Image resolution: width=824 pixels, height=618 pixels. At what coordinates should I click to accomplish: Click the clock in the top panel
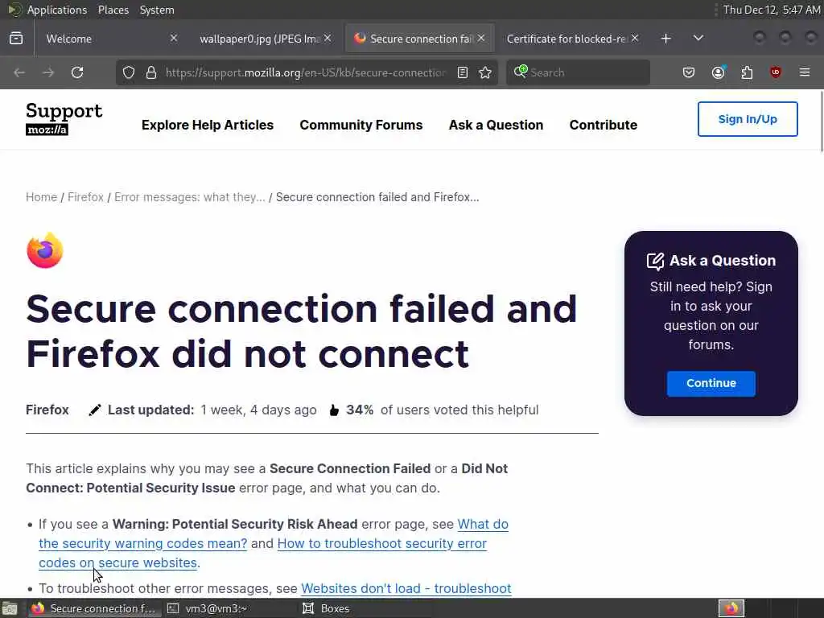click(771, 10)
